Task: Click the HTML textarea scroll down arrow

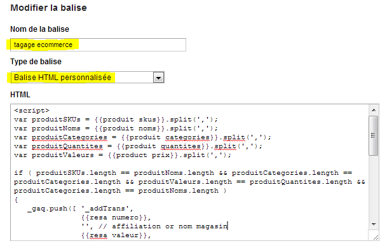Action: [374, 224]
